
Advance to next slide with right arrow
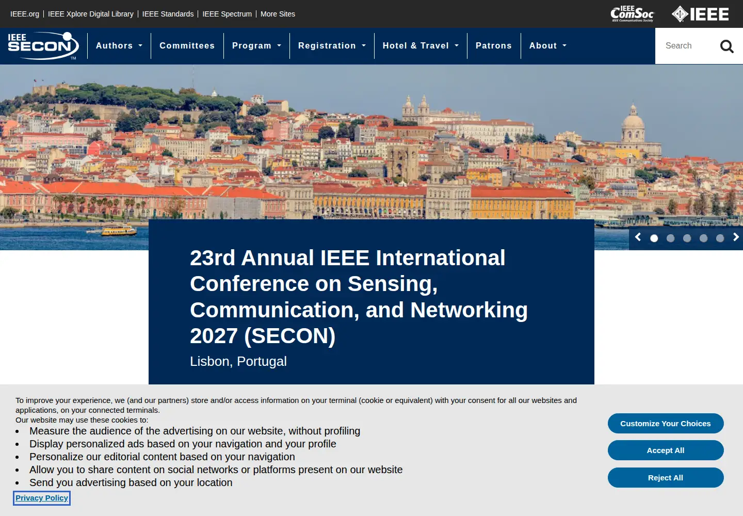(x=736, y=237)
